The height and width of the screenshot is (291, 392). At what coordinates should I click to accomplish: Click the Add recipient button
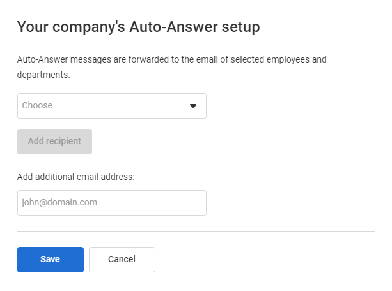point(54,142)
